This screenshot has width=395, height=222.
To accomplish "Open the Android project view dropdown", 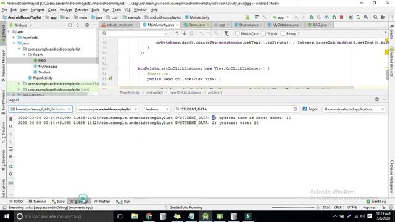I will click(x=21, y=25).
